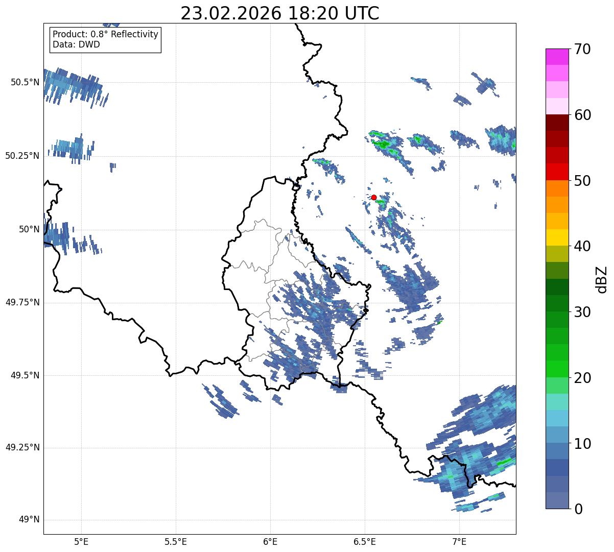
Task: Click the latitude label 49°N
Action: pos(29,520)
